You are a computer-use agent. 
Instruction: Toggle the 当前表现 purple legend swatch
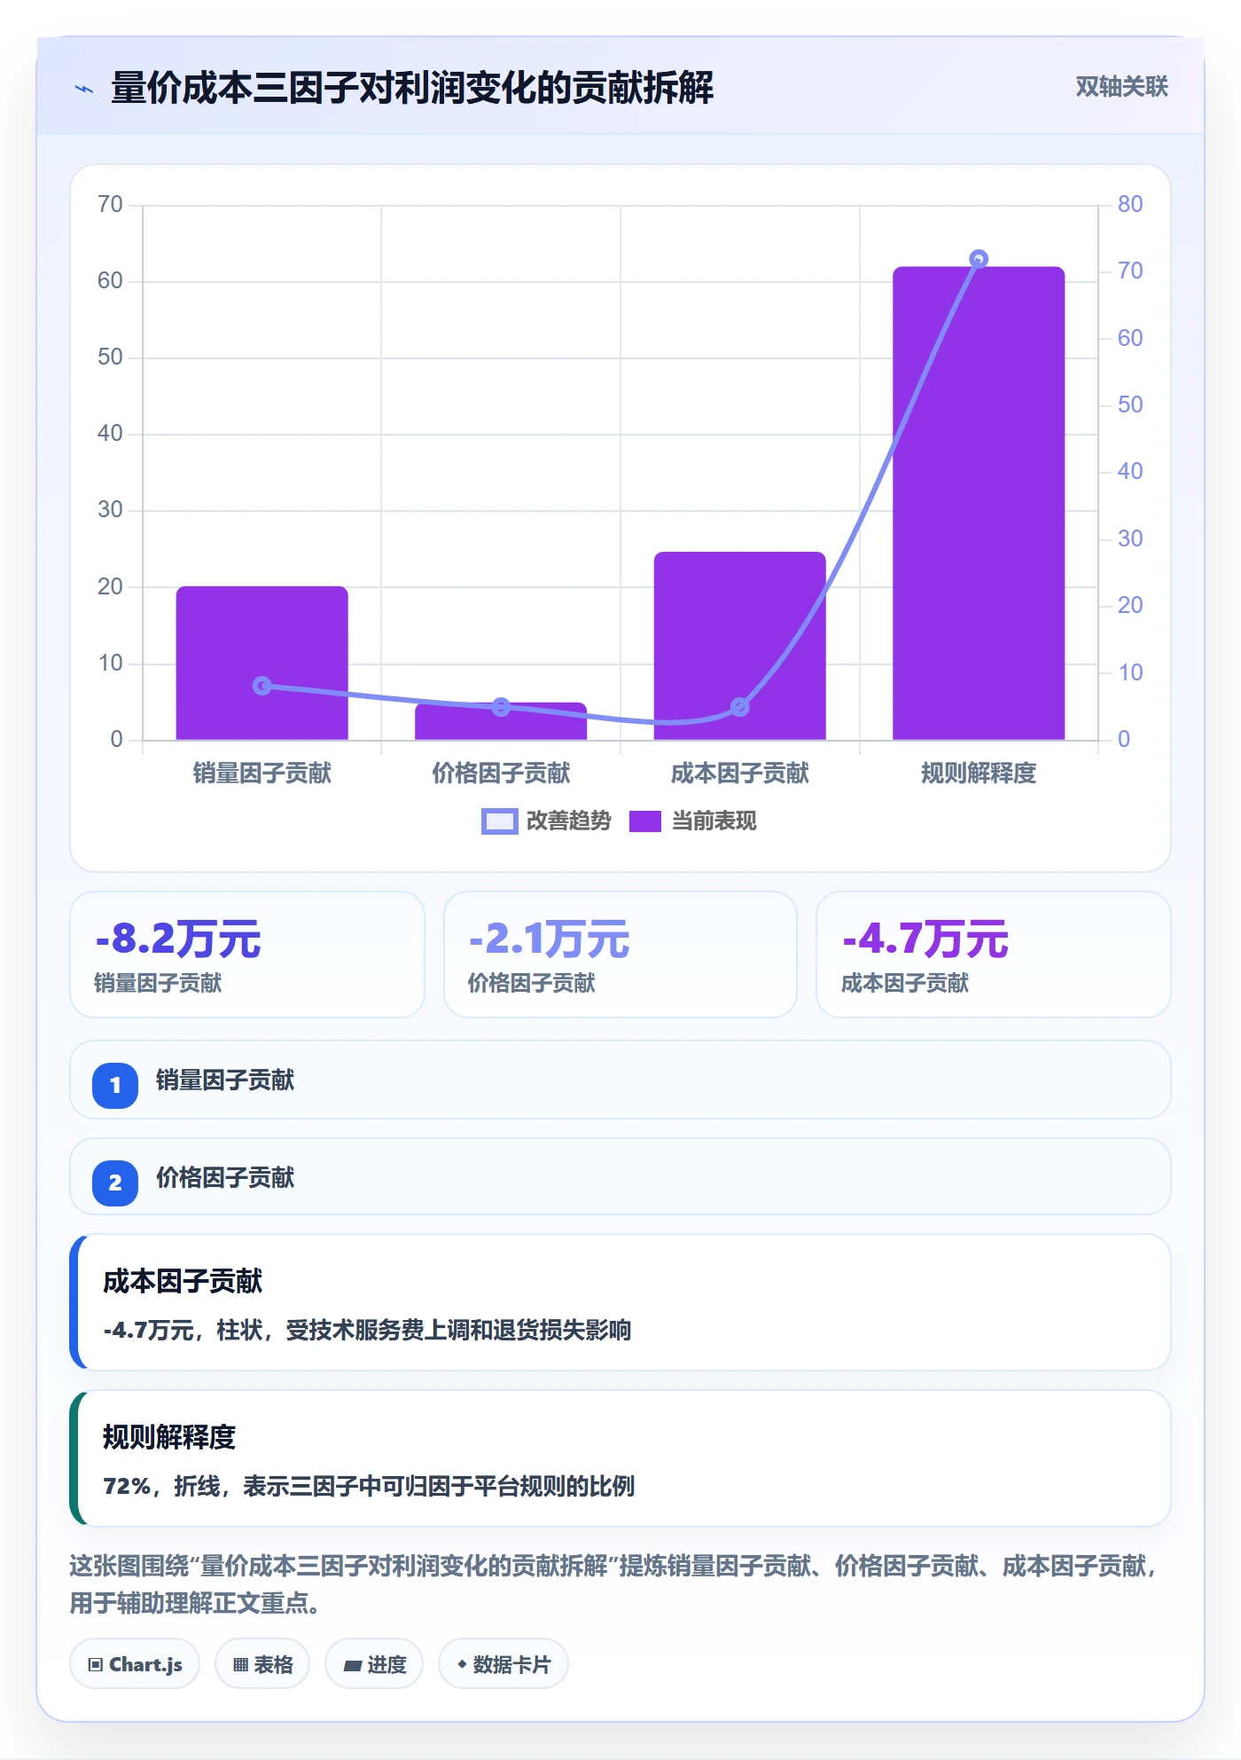pos(645,821)
